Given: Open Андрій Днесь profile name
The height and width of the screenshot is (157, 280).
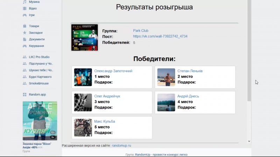Looking at the screenshot, I should click(x=188, y=96).
